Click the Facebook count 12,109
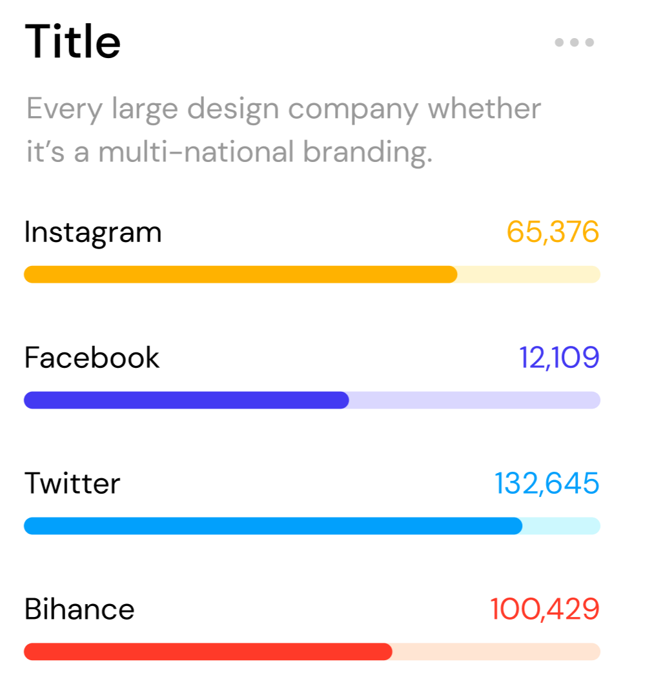This screenshot has width=652, height=677. [559, 358]
